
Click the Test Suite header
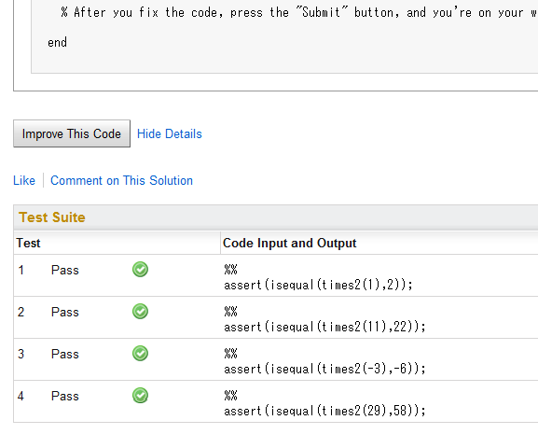point(52,217)
